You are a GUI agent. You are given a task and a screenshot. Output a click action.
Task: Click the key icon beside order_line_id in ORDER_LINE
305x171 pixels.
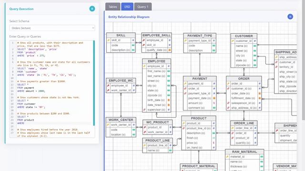[233, 128]
